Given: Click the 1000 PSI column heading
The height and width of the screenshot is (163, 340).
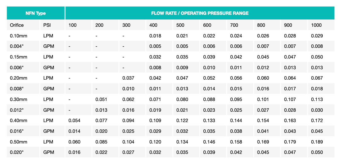Looking at the screenshot, I should click(x=316, y=25).
